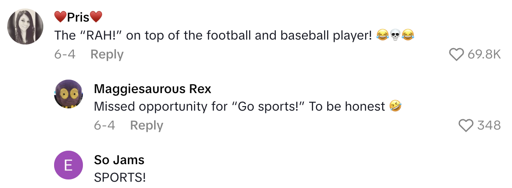The width and height of the screenshot is (512, 188).
Task: Like Pris's comment with the heart icon
Action: point(457,54)
